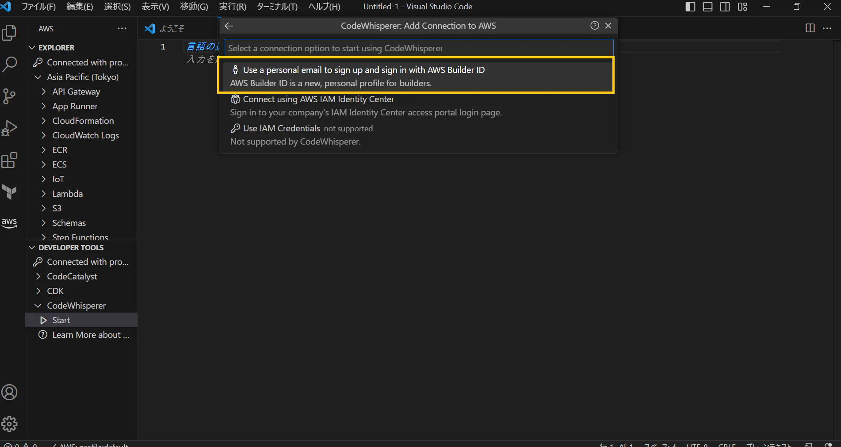
Task: Click the Identity Center people icon
Action: [x=235, y=99]
